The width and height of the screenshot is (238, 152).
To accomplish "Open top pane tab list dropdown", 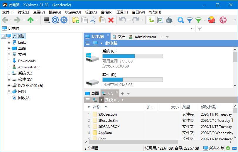I will click(x=167, y=37).
